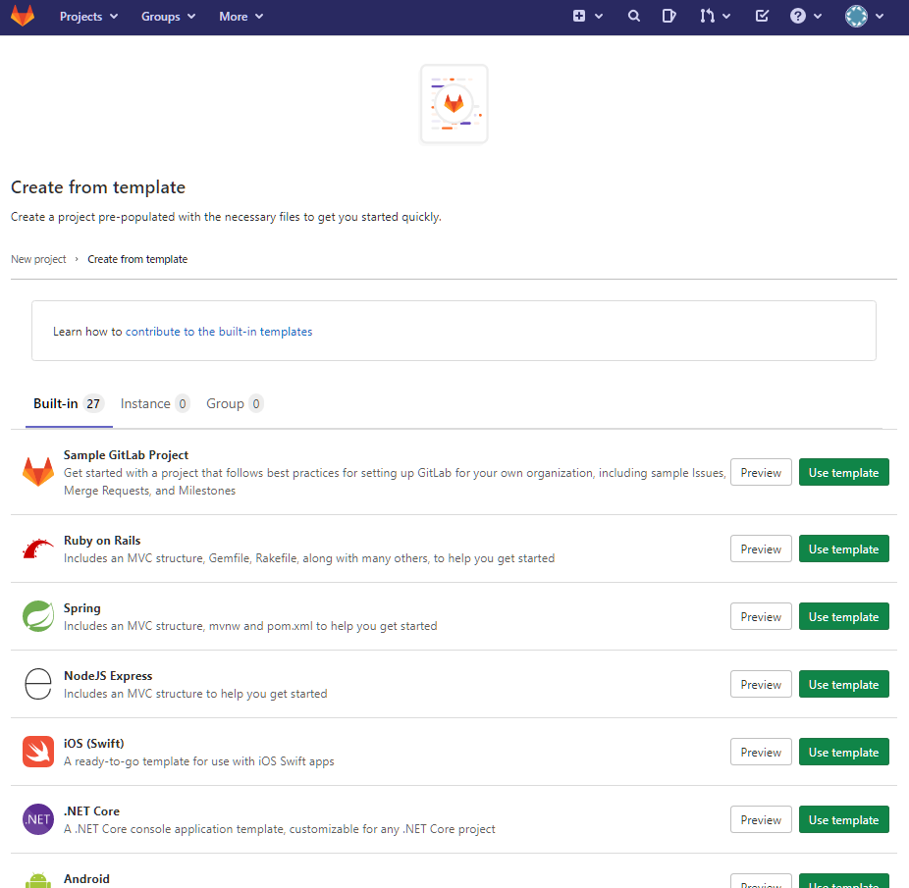Expand the Projects dropdown menu
909x888 pixels.
[88, 17]
